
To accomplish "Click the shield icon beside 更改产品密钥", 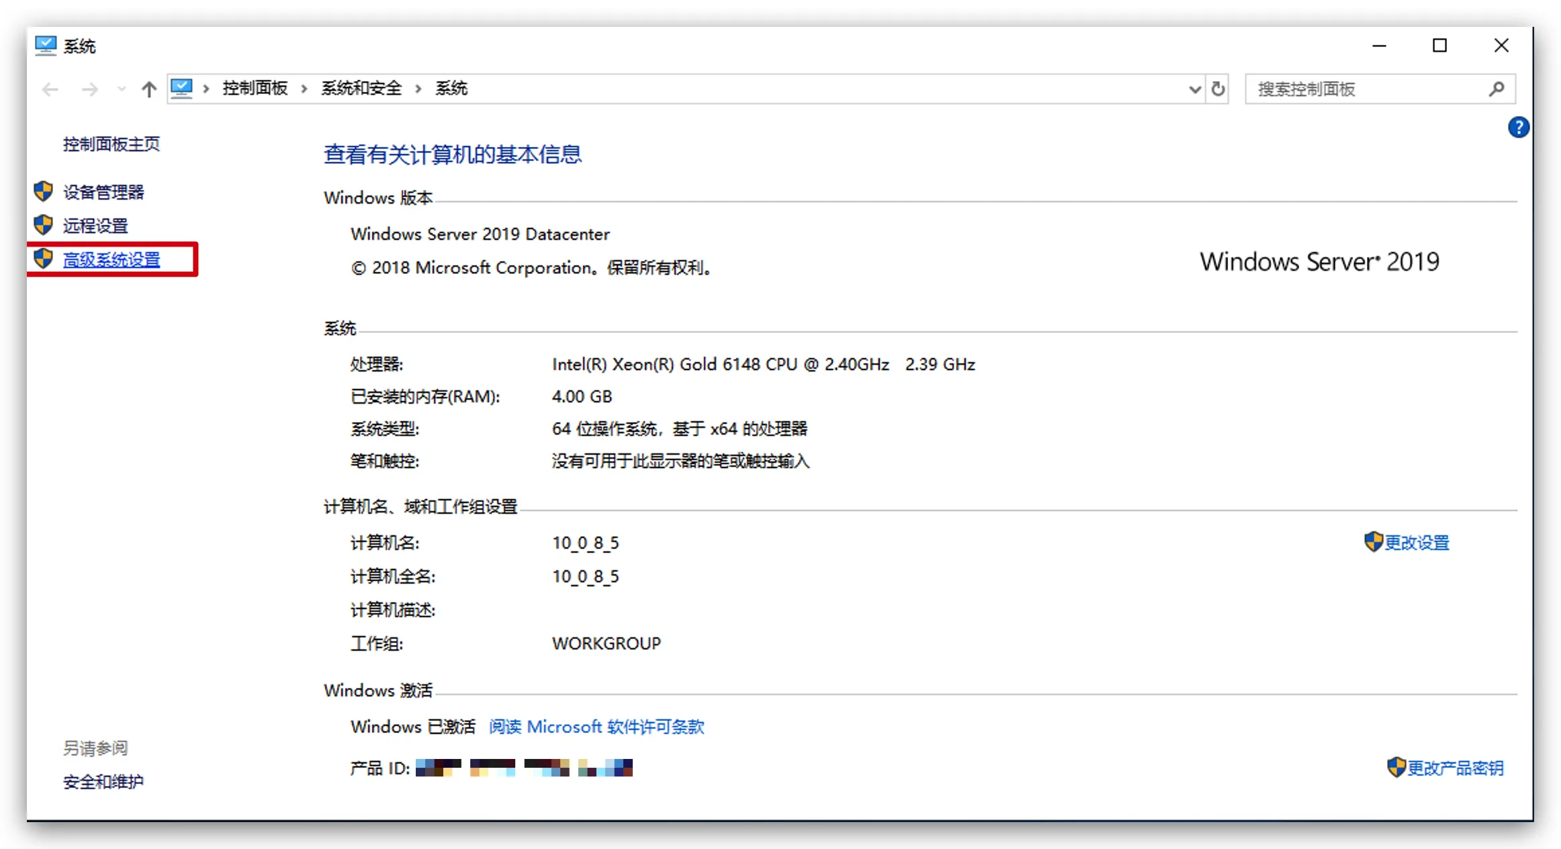I will [1396, 767].
